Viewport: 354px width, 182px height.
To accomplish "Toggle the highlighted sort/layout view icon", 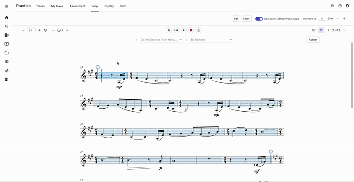I will (x=321, y=30).
